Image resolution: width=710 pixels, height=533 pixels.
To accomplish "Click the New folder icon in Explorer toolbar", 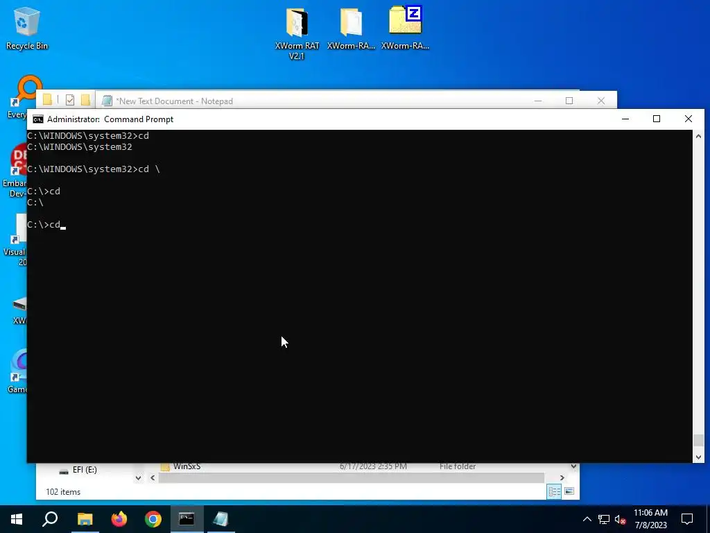I will (x=85, y=100).
